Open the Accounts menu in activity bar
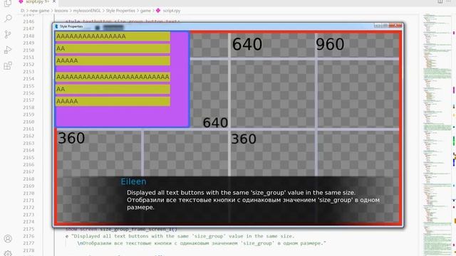 tap(8, 239)
